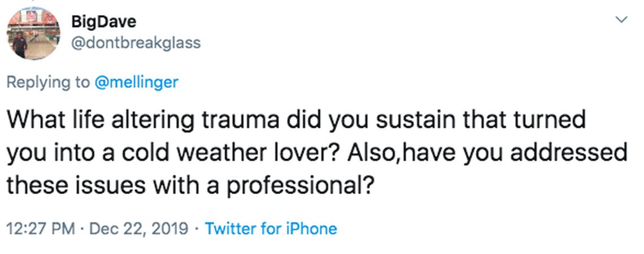The width and height of the screenshot is (644, 254).
Task: Click the 12:27 PM timestamp
Action: [x=40, y=229]
